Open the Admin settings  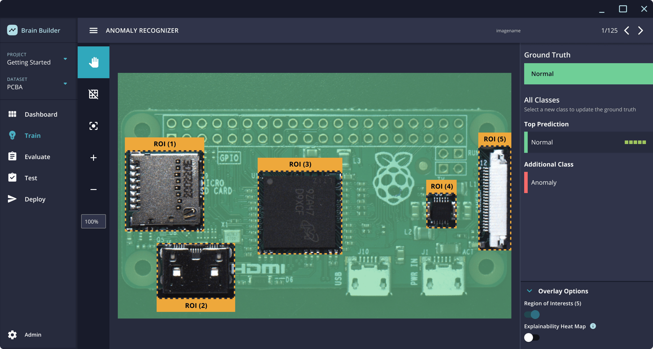coord(33,334)
